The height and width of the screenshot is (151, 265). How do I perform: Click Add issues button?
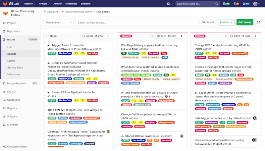[245, 22]
